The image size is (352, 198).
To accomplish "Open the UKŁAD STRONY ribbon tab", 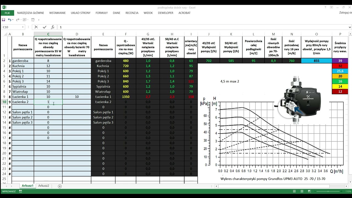I will (81, 13).
